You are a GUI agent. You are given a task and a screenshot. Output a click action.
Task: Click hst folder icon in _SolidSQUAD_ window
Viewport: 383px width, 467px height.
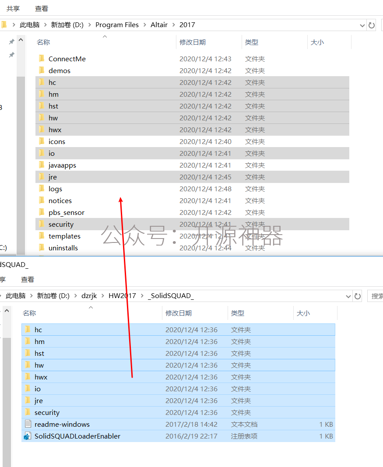point(28,353)
